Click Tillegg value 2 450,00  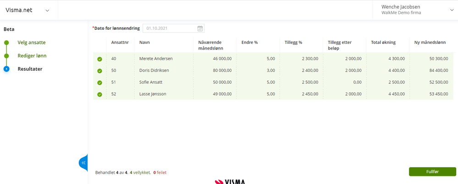pos(310,94)
